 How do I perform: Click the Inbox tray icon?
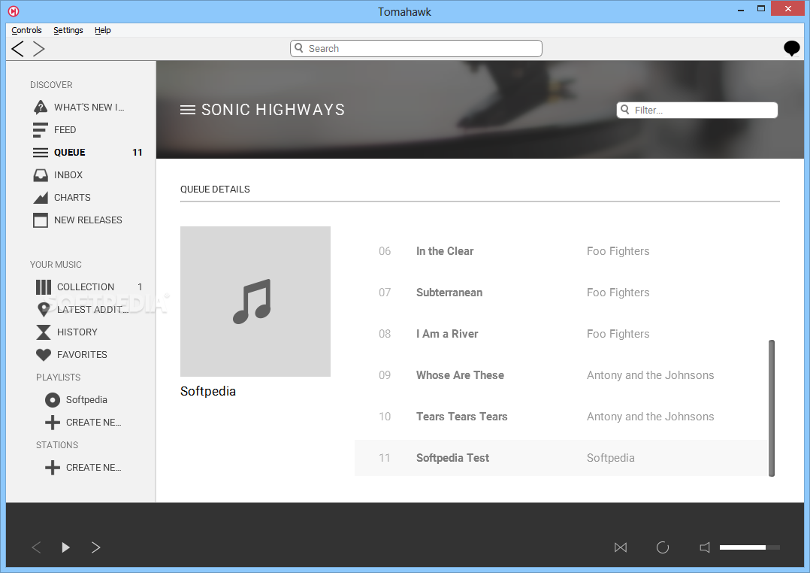click(41, 175)
